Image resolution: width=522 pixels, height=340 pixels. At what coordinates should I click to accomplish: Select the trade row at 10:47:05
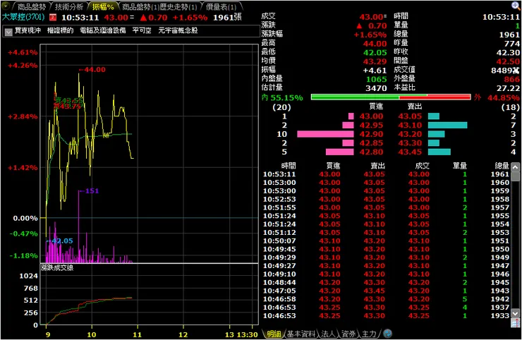(x=386, y=291)
